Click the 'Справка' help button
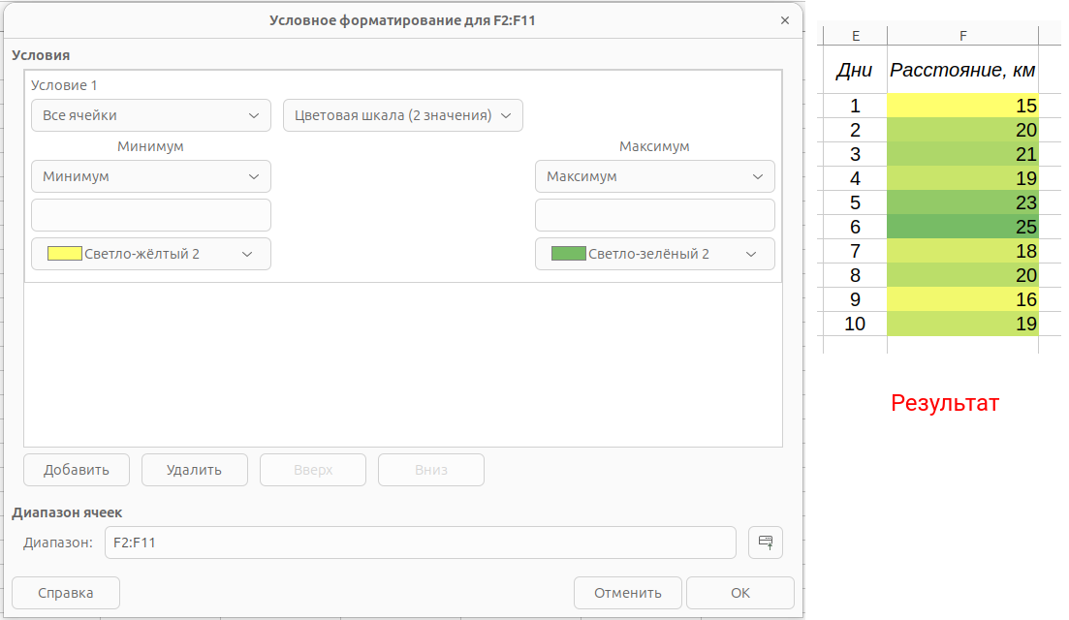Viewport: 1069px width, 620px height. 66,593
